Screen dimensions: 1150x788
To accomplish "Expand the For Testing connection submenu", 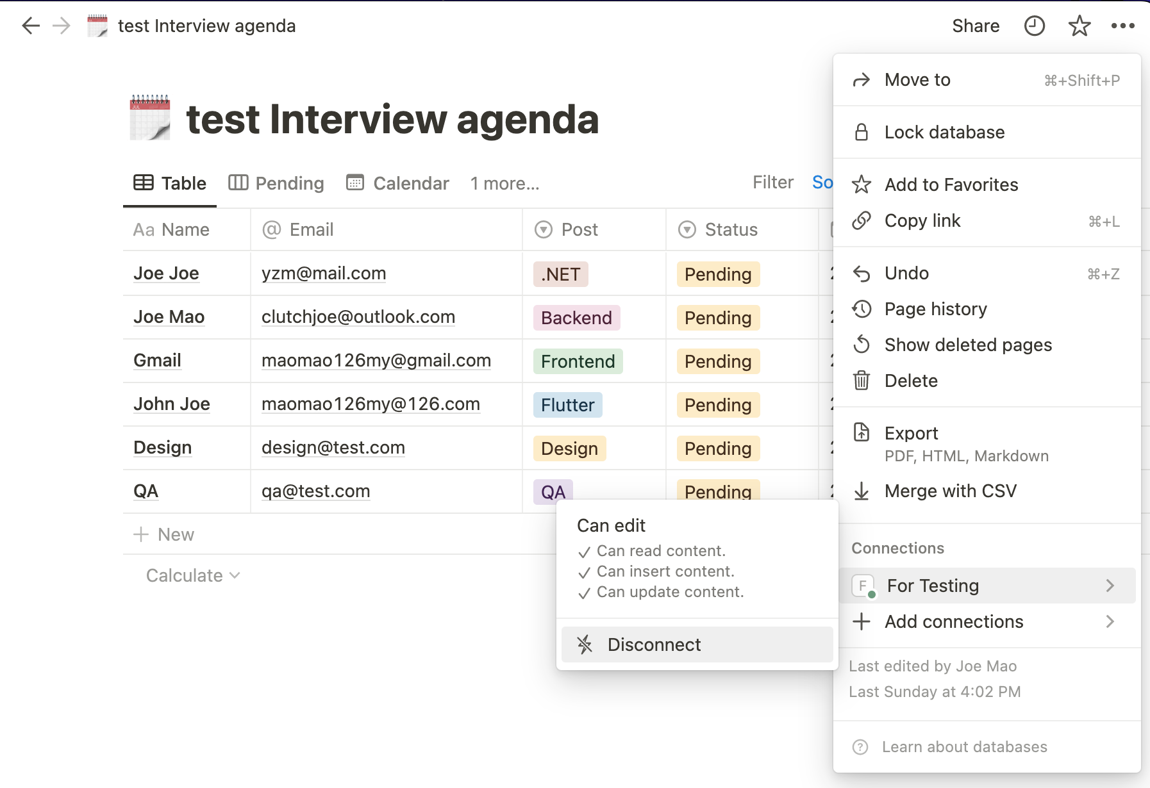I will 1110,586.
